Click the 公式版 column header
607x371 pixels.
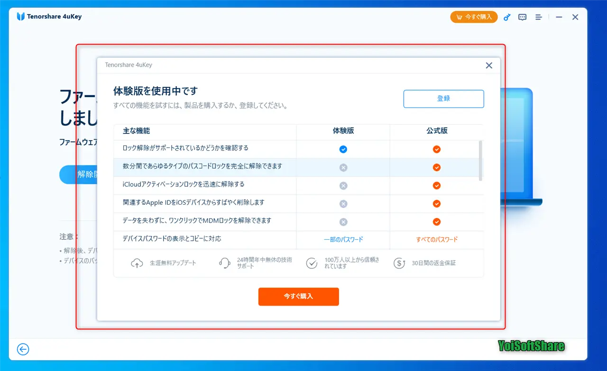click(437, 131)
